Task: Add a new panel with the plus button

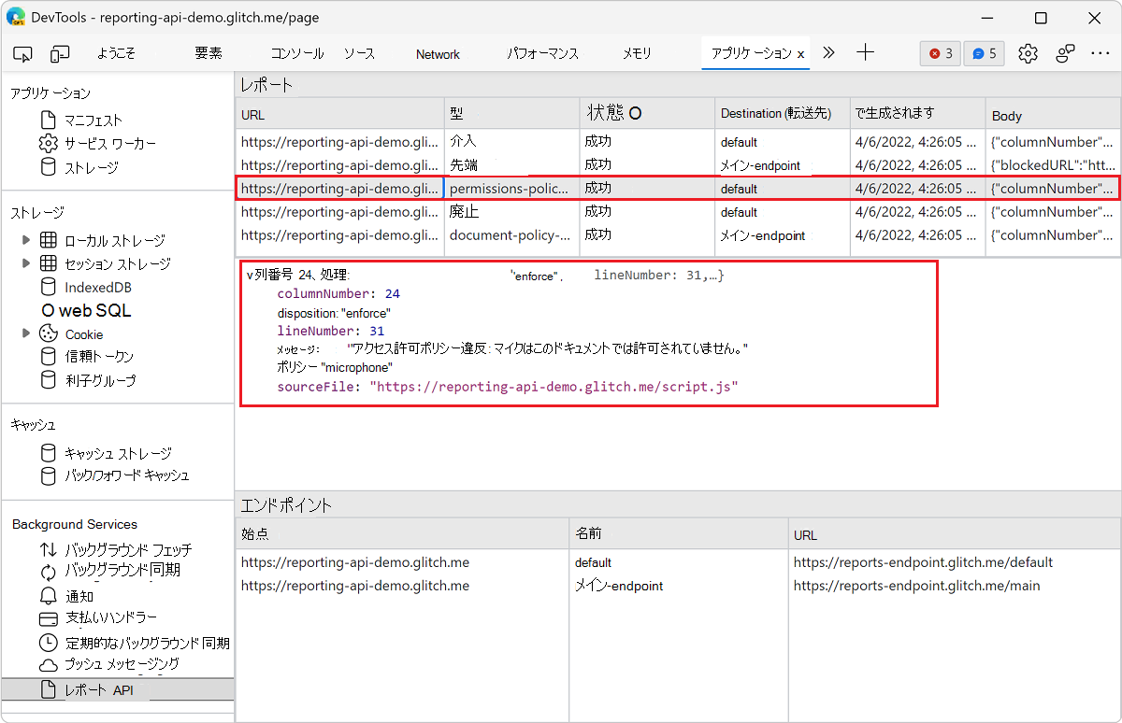Action: point(865,53)
